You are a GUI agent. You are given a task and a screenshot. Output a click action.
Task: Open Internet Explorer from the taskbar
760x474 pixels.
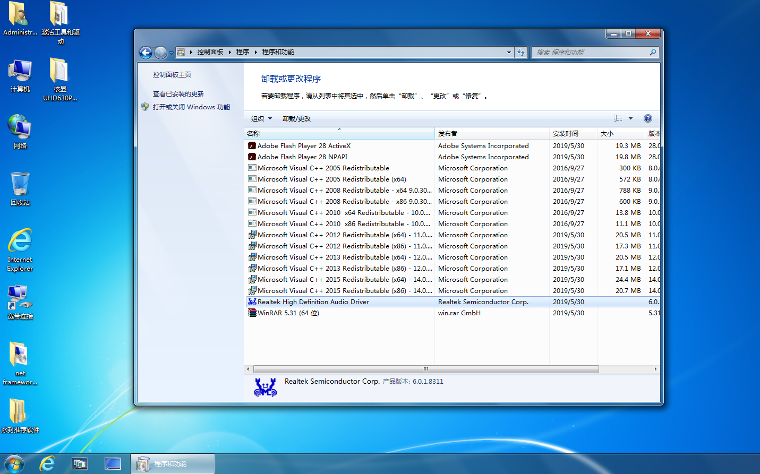coord(47,463)
